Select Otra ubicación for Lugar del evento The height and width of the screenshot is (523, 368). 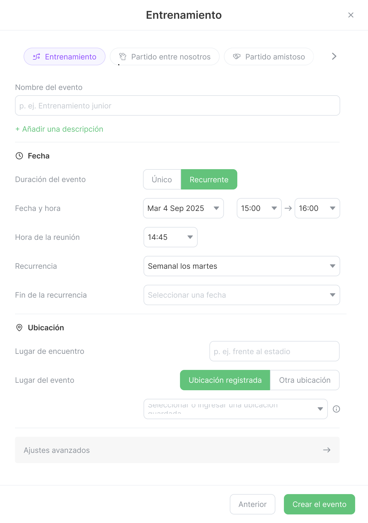305,380
